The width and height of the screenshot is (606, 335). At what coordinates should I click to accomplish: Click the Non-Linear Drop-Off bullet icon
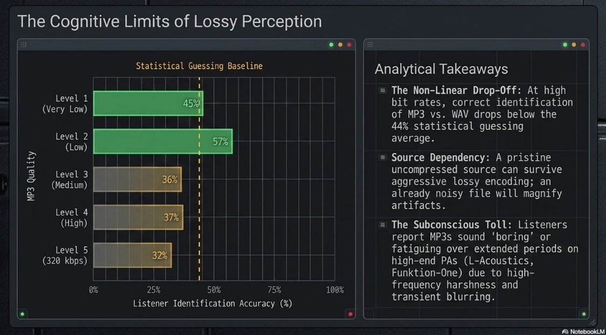382,90
